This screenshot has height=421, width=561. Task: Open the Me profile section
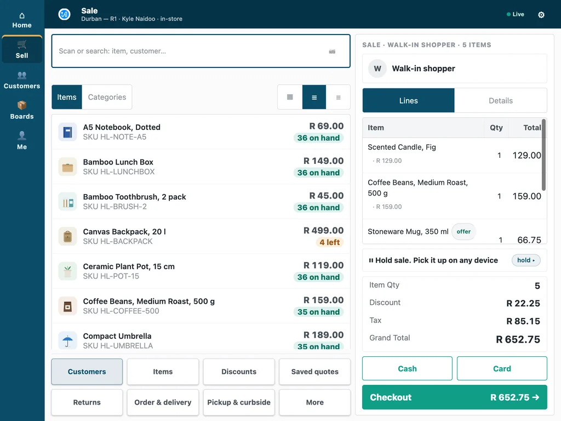click(x=22, y=141)
